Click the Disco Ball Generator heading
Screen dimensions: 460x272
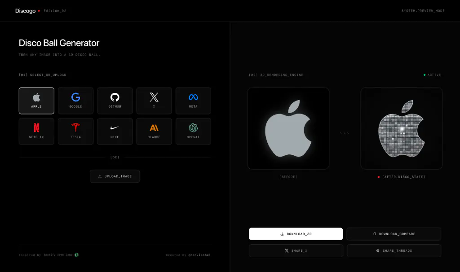(59, 43)
